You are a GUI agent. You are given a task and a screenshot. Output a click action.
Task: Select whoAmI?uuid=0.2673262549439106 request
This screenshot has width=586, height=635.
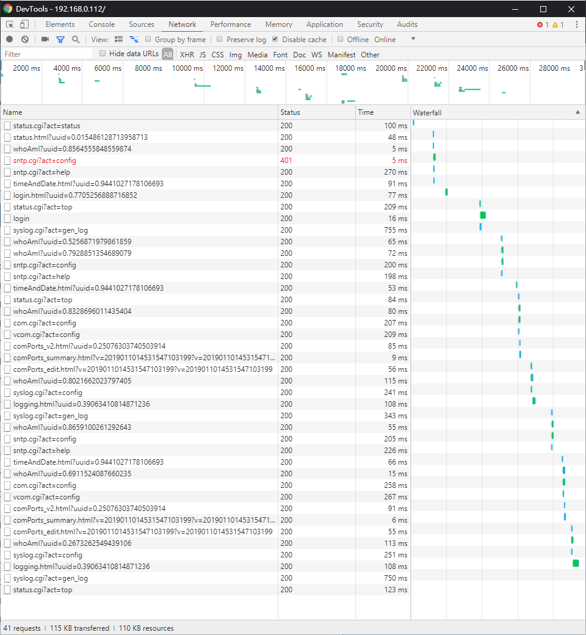tap(205, 543)
